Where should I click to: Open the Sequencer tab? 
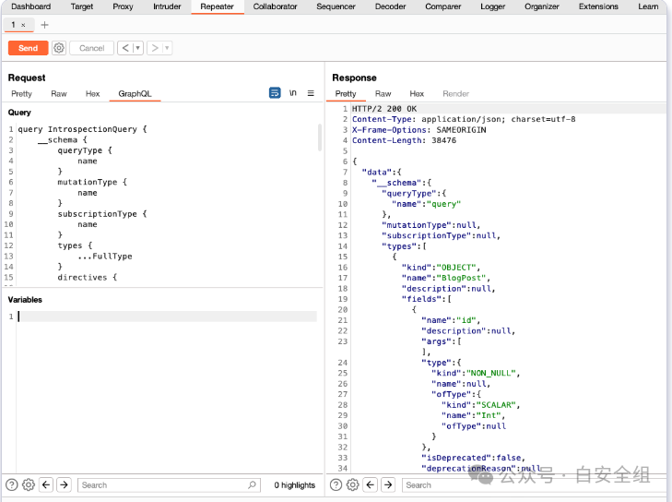(336, 6)
